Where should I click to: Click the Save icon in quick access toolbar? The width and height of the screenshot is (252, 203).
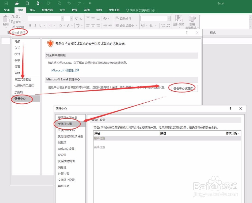point(6,3)
